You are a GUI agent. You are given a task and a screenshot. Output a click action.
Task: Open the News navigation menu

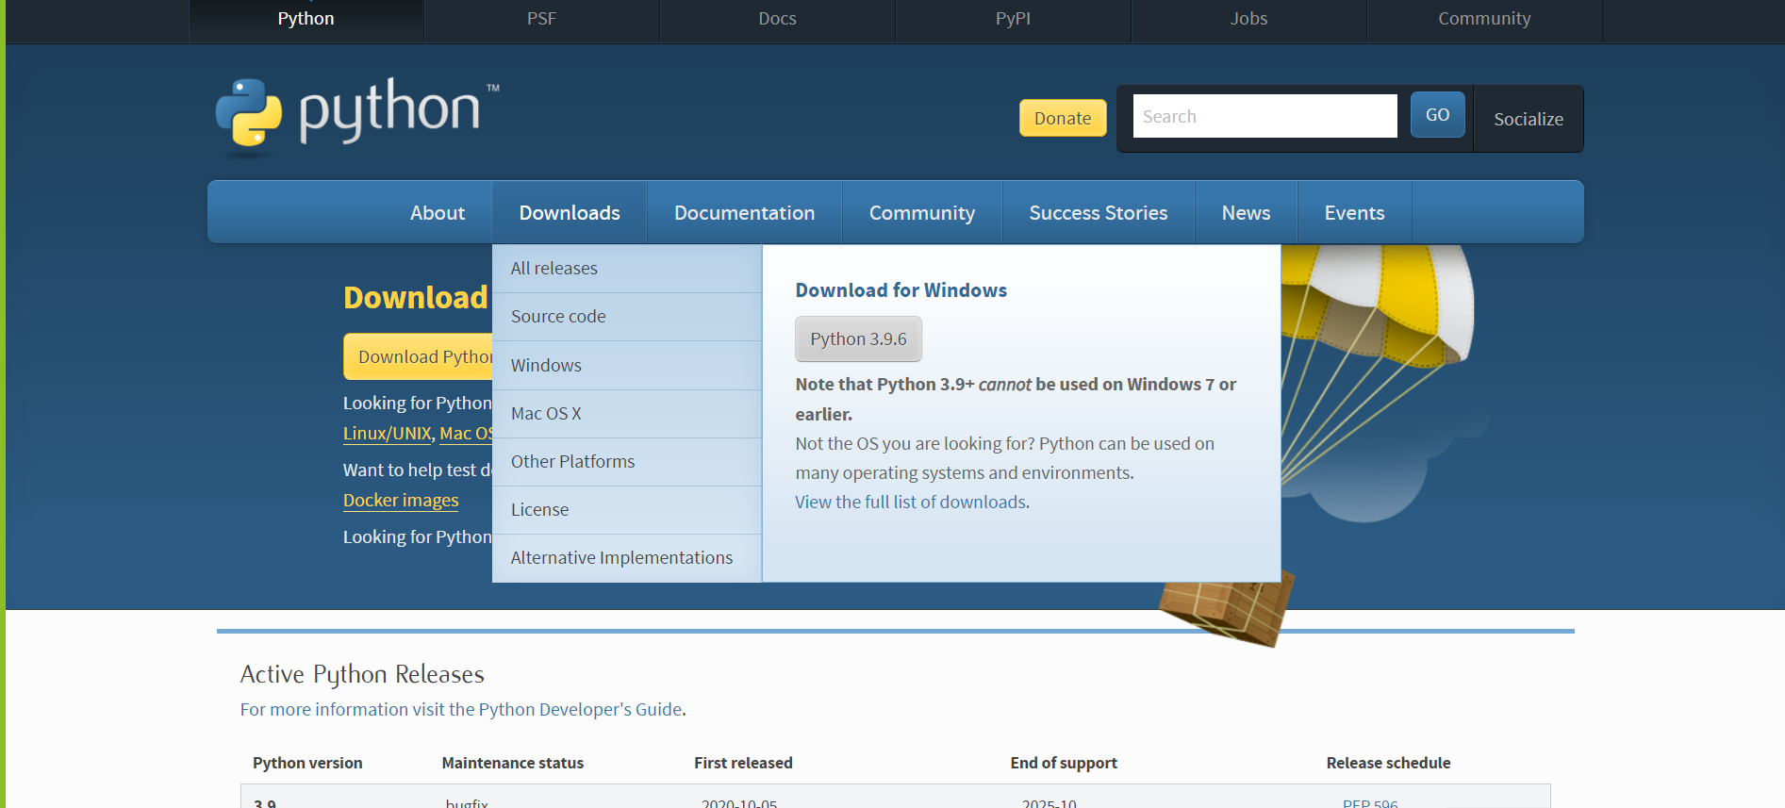pyautogui.click(x=1246, y=213)
